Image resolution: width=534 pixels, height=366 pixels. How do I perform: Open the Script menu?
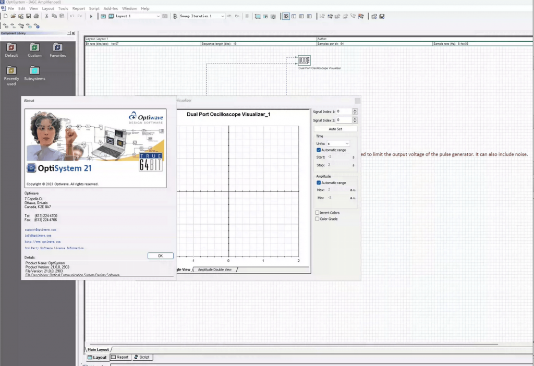94,8
